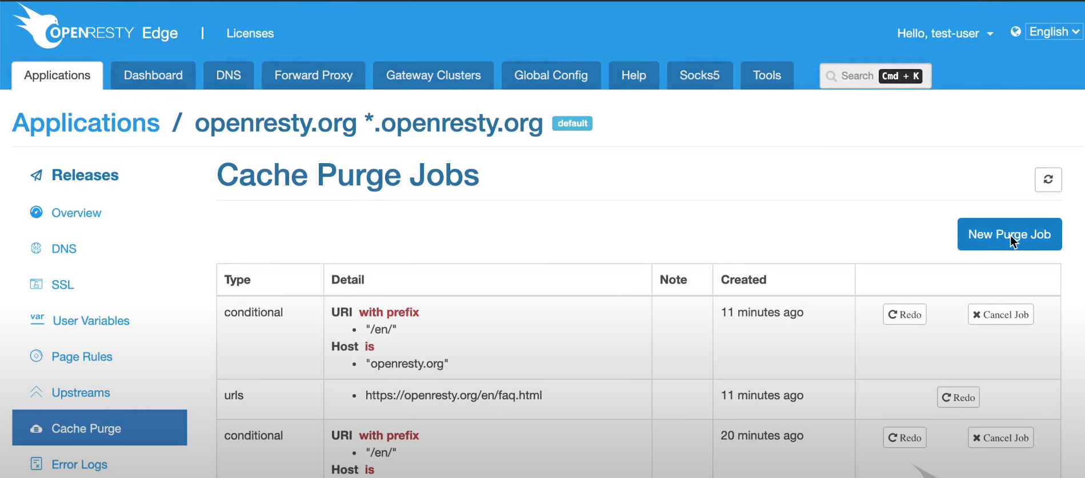Screen dimensions: 1085x478
Task: Click the https://openresty.org/en/faq.html URL text
Action: [454, 395]
